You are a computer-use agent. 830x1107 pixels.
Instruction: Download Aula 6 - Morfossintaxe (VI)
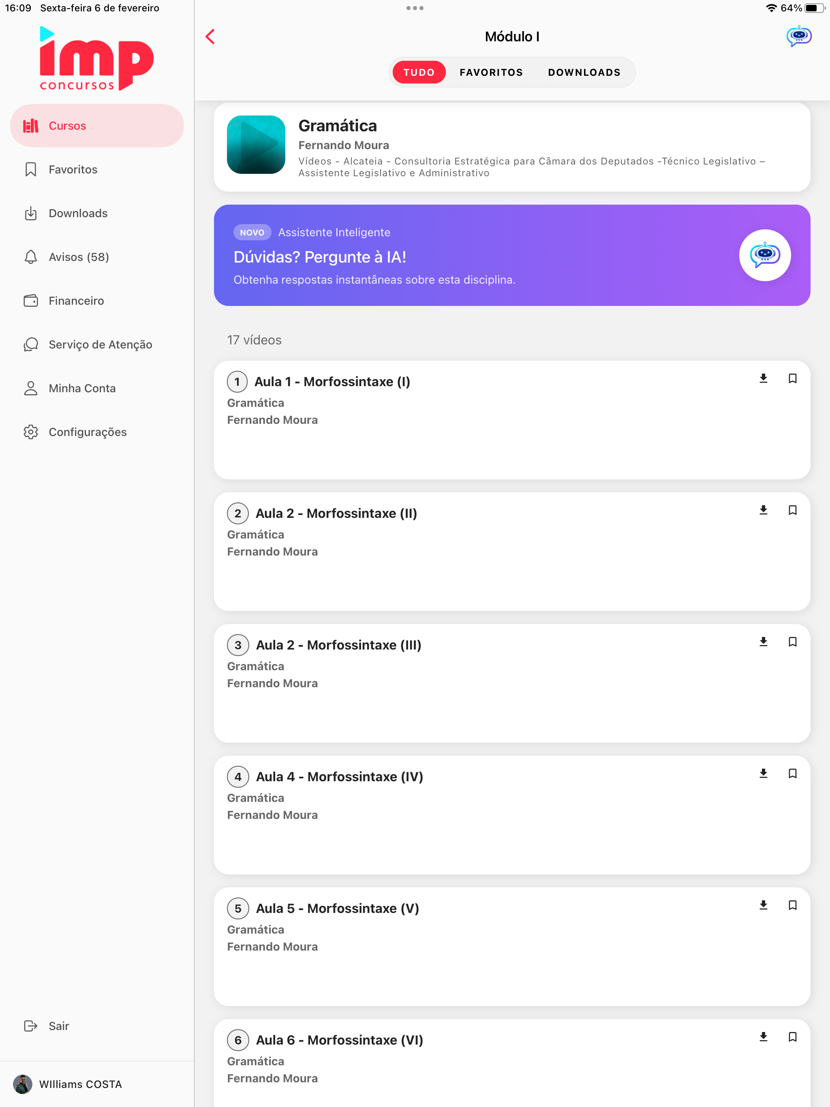click(763, 1036)
